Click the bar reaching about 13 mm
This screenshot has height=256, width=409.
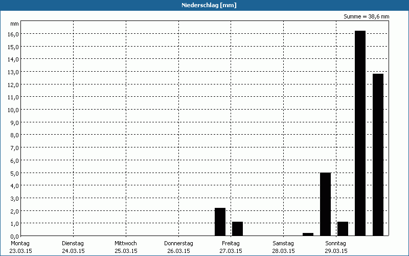(x=378, y=155)
